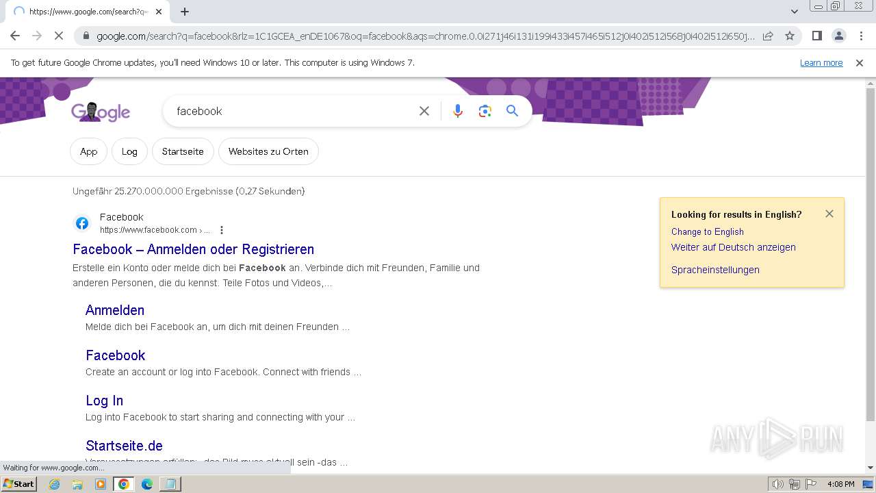The width and height of the screenshot is (876, 493).
Task: Open Microsoft Edge from taskbar
Action: point(146,484)
